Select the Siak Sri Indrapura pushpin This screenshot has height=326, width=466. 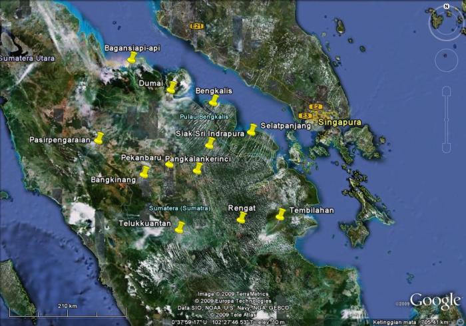point(210,143)
